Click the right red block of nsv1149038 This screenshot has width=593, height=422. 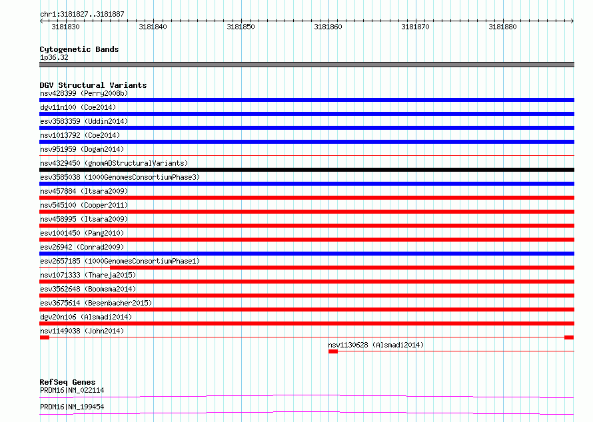click(x=569, y=337)
